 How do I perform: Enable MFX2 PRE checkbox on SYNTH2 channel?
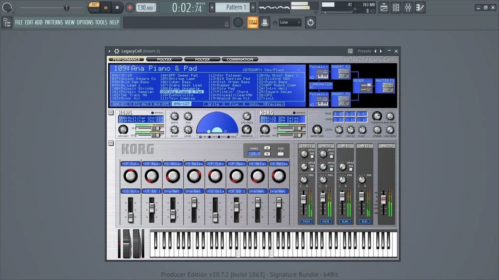click(x=331, y=168)
